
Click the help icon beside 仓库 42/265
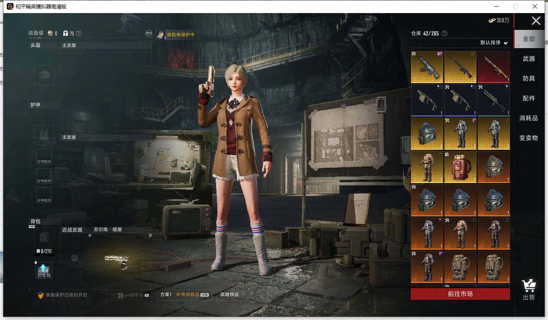point(444,33)
